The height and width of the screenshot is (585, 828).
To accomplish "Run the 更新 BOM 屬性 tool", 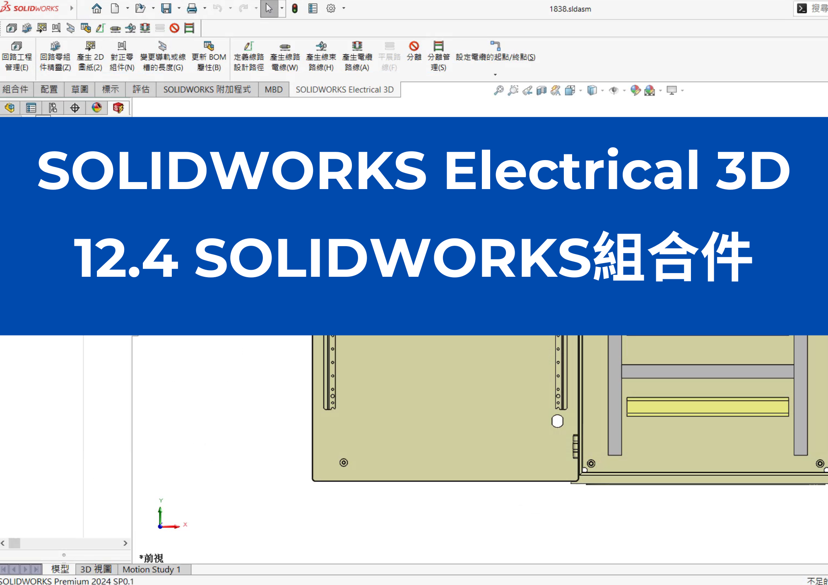I will click(209, 56).
